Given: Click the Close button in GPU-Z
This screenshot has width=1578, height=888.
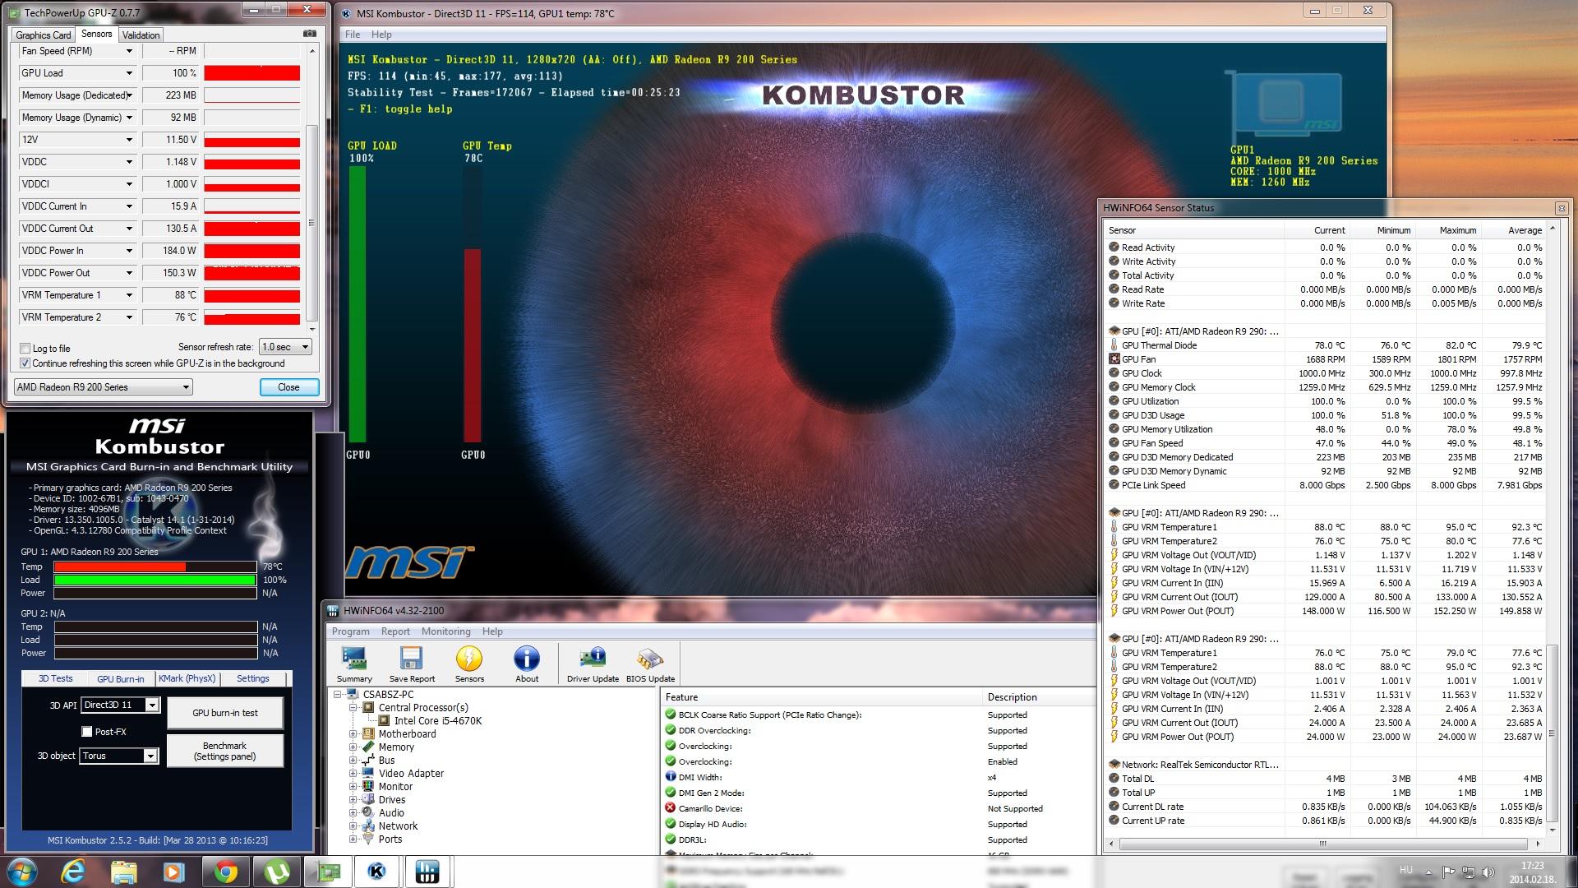Looking at the screenshot, I should tap(288, 387).
